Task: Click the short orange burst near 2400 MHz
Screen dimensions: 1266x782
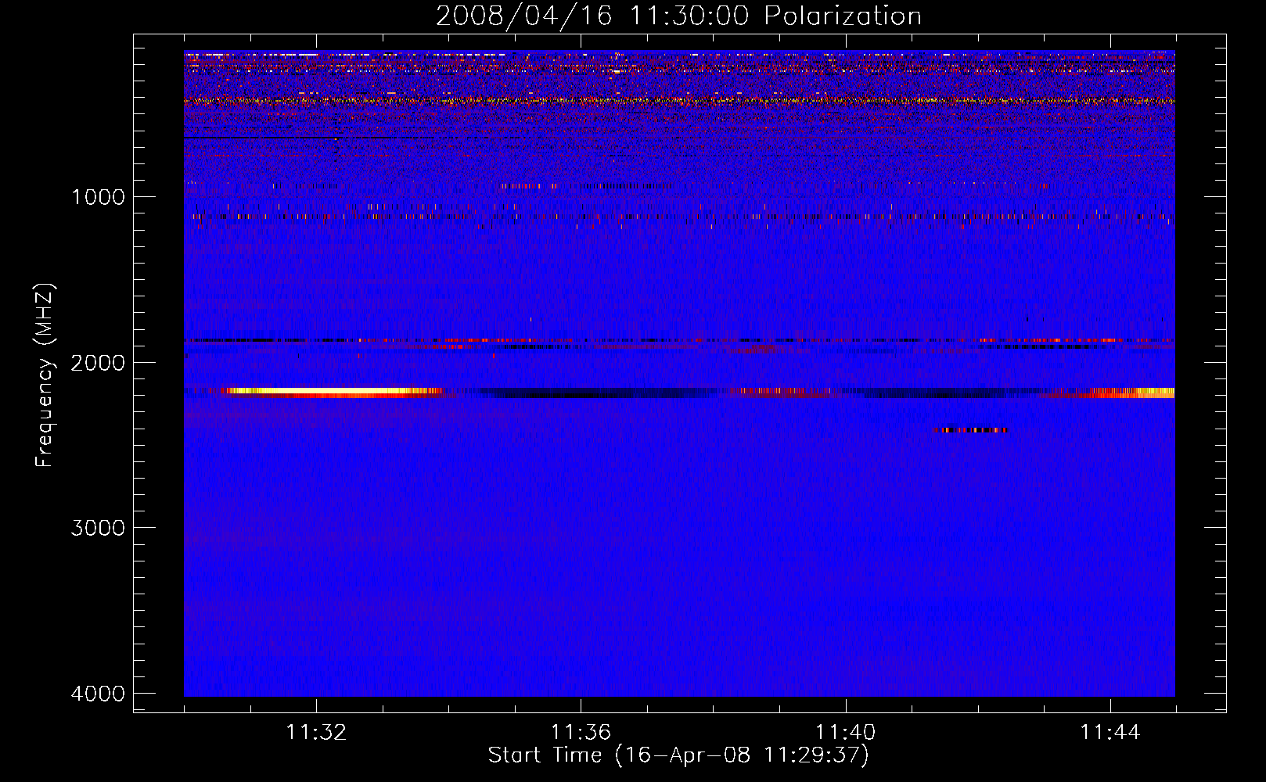Action: (x=970, y=430)
